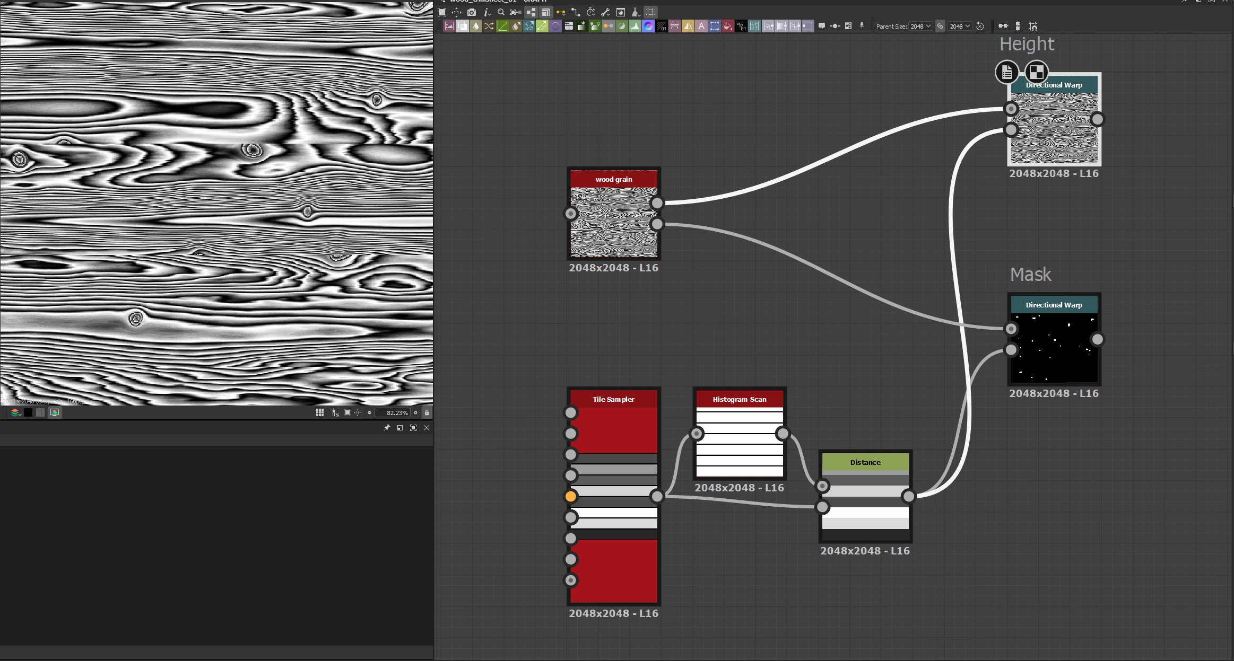The height and width of the screenshot is (661, 1234).
Task: Click the camera snapshot icon in graph toolbar
Action: click(472, 12)
